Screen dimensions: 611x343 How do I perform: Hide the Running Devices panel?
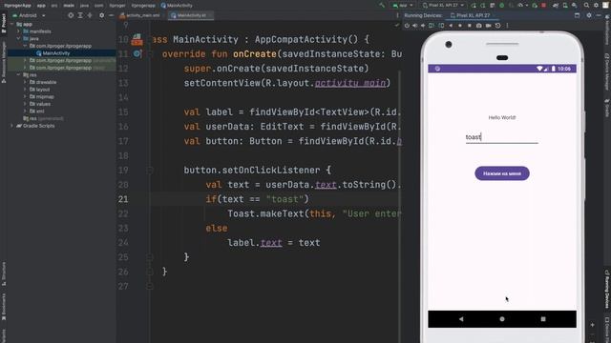(599, 15)
